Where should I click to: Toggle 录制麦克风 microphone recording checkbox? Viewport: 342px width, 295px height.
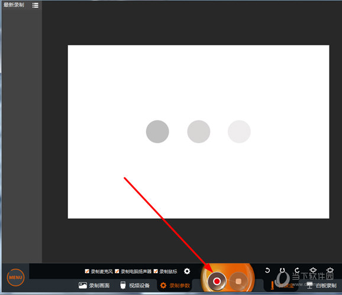point(87,271)
